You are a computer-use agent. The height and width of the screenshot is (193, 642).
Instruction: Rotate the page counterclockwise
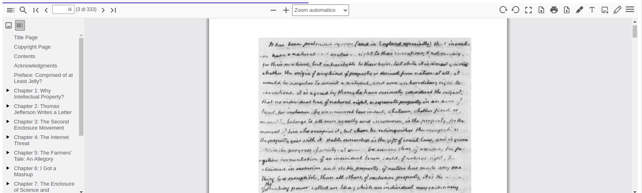click(x=516, y=10)
